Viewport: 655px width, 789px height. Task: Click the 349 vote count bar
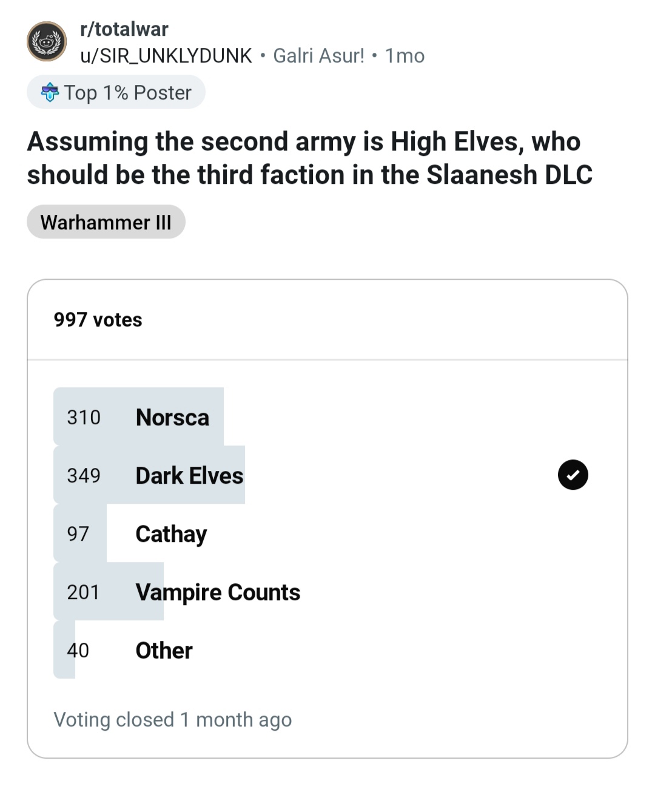click(x=149, y=475)
